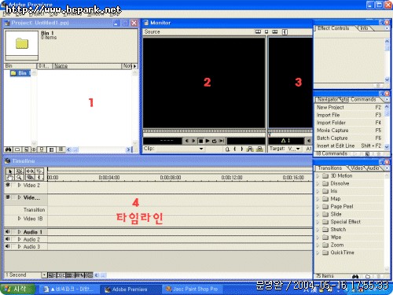Toggle the lock box on Video 2 track
This screenshot has height=295, width=393.
(x=13, y=185)
